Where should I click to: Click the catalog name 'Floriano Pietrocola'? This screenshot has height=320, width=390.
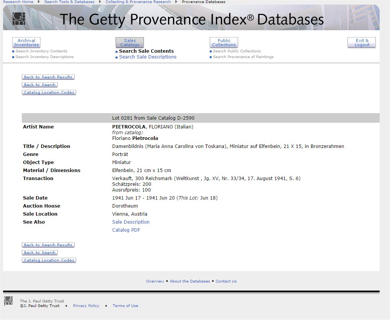(135, 138)
